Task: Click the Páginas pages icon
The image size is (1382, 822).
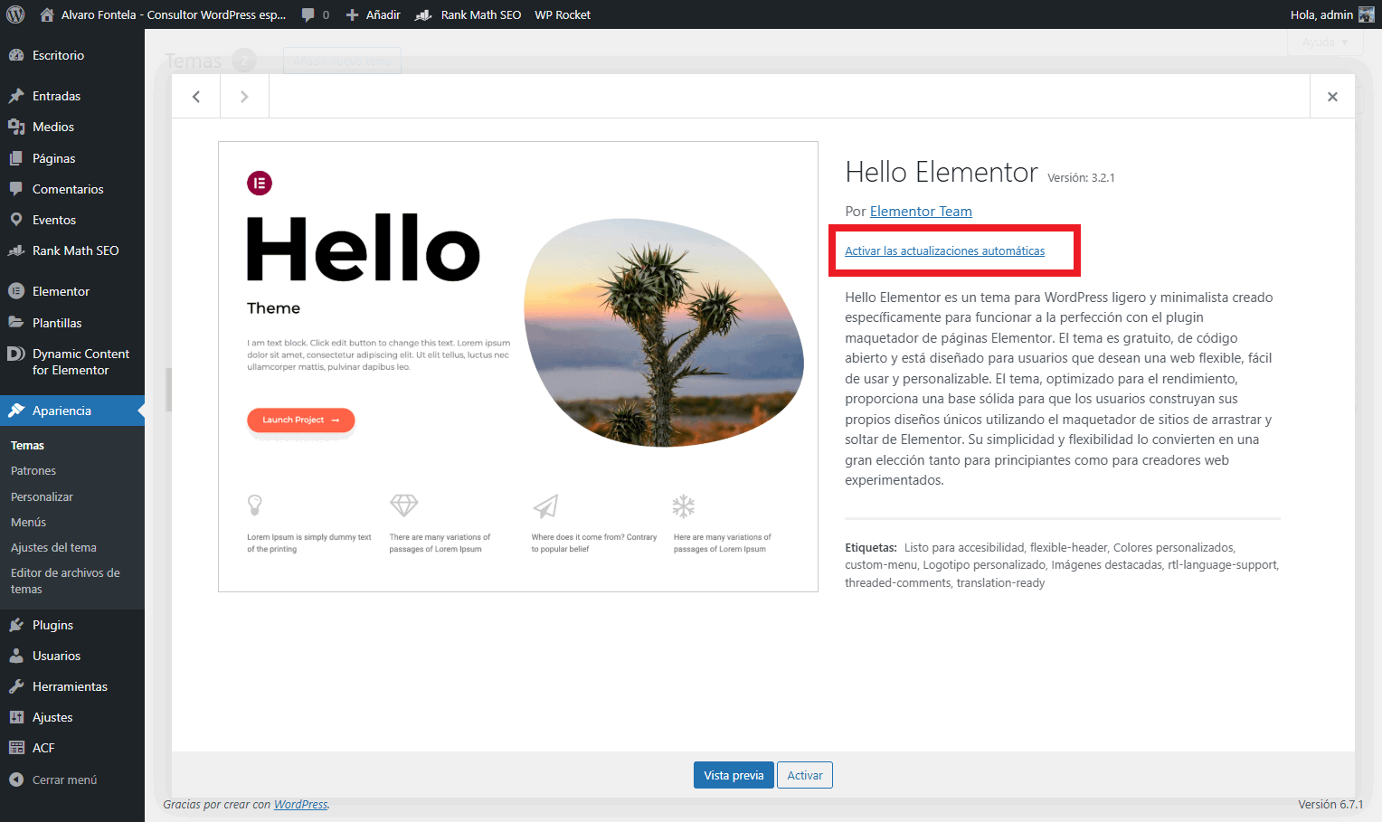Action: tap(16, 158)
